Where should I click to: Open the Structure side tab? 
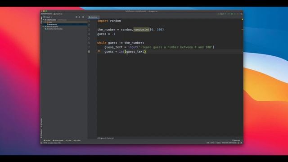coord(41,133)
